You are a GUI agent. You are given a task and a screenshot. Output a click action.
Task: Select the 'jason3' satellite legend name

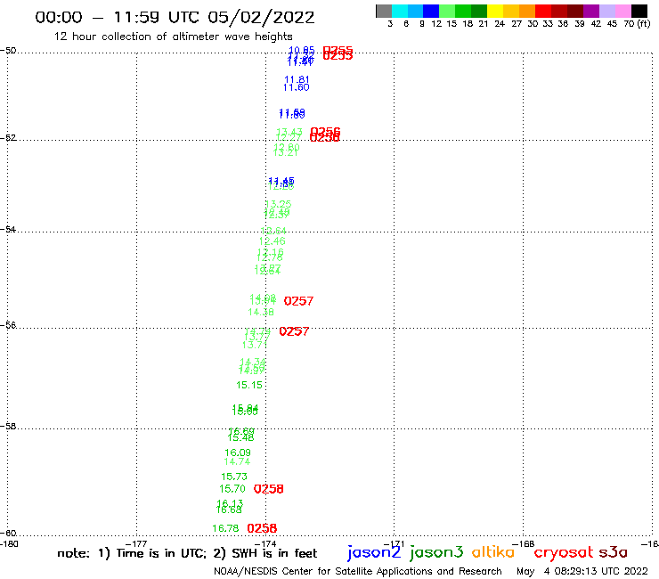point(436,552)
